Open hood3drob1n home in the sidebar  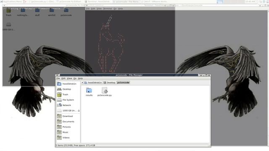point(67,84)
